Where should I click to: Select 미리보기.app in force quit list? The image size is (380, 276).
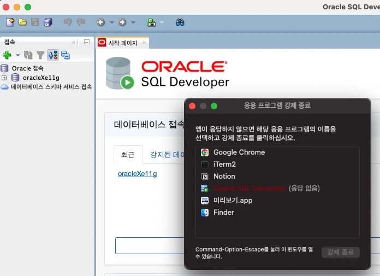pyautogui.click(x=277, y=201)
